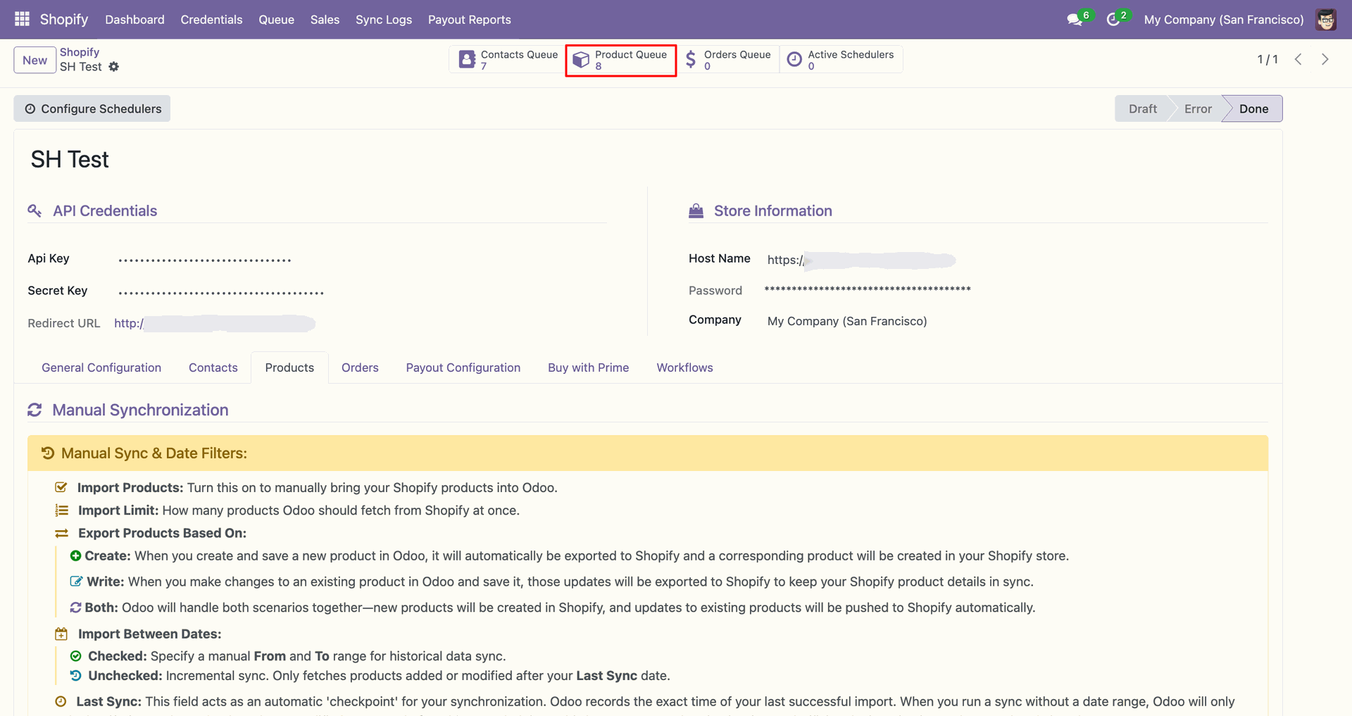Screen dimensions: 1352x716
Task: Click Configure Schedulers button
Action: (92, 108)
